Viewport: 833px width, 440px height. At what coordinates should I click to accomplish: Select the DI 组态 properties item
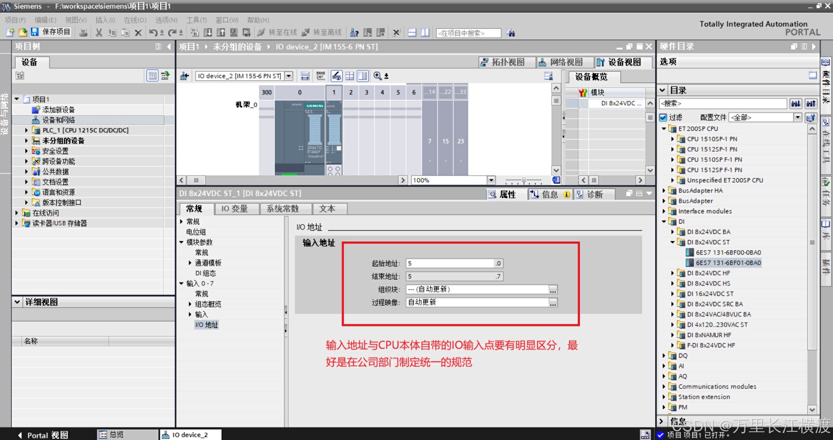point(205,273)
